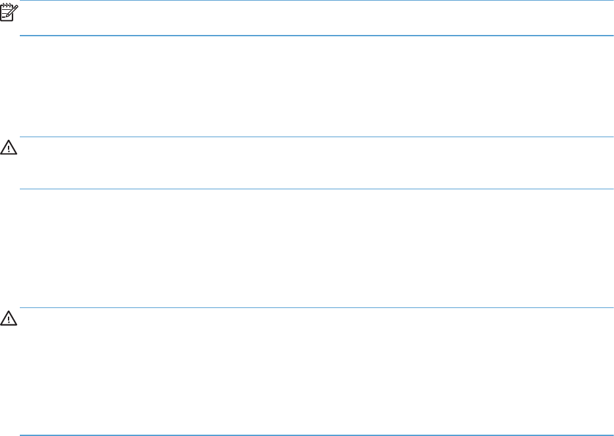Click the line beside the upper caution icon

(314, 137)
